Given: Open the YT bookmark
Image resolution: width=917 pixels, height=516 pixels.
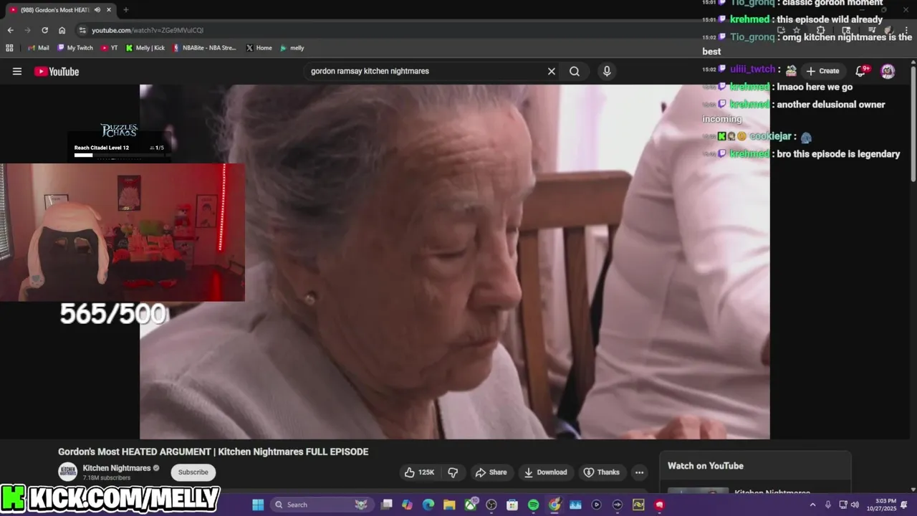Looking at the screenshot, I should point(109,48).
